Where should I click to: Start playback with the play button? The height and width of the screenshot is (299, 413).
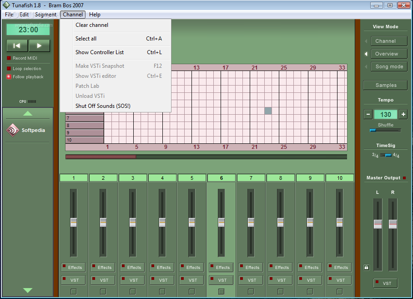click(x=39, y=46)
